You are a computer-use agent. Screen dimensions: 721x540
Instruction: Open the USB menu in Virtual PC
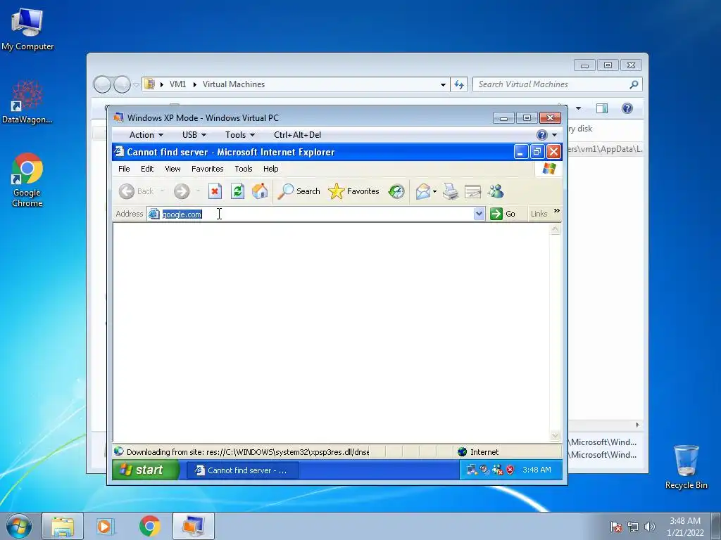[194, 135]
